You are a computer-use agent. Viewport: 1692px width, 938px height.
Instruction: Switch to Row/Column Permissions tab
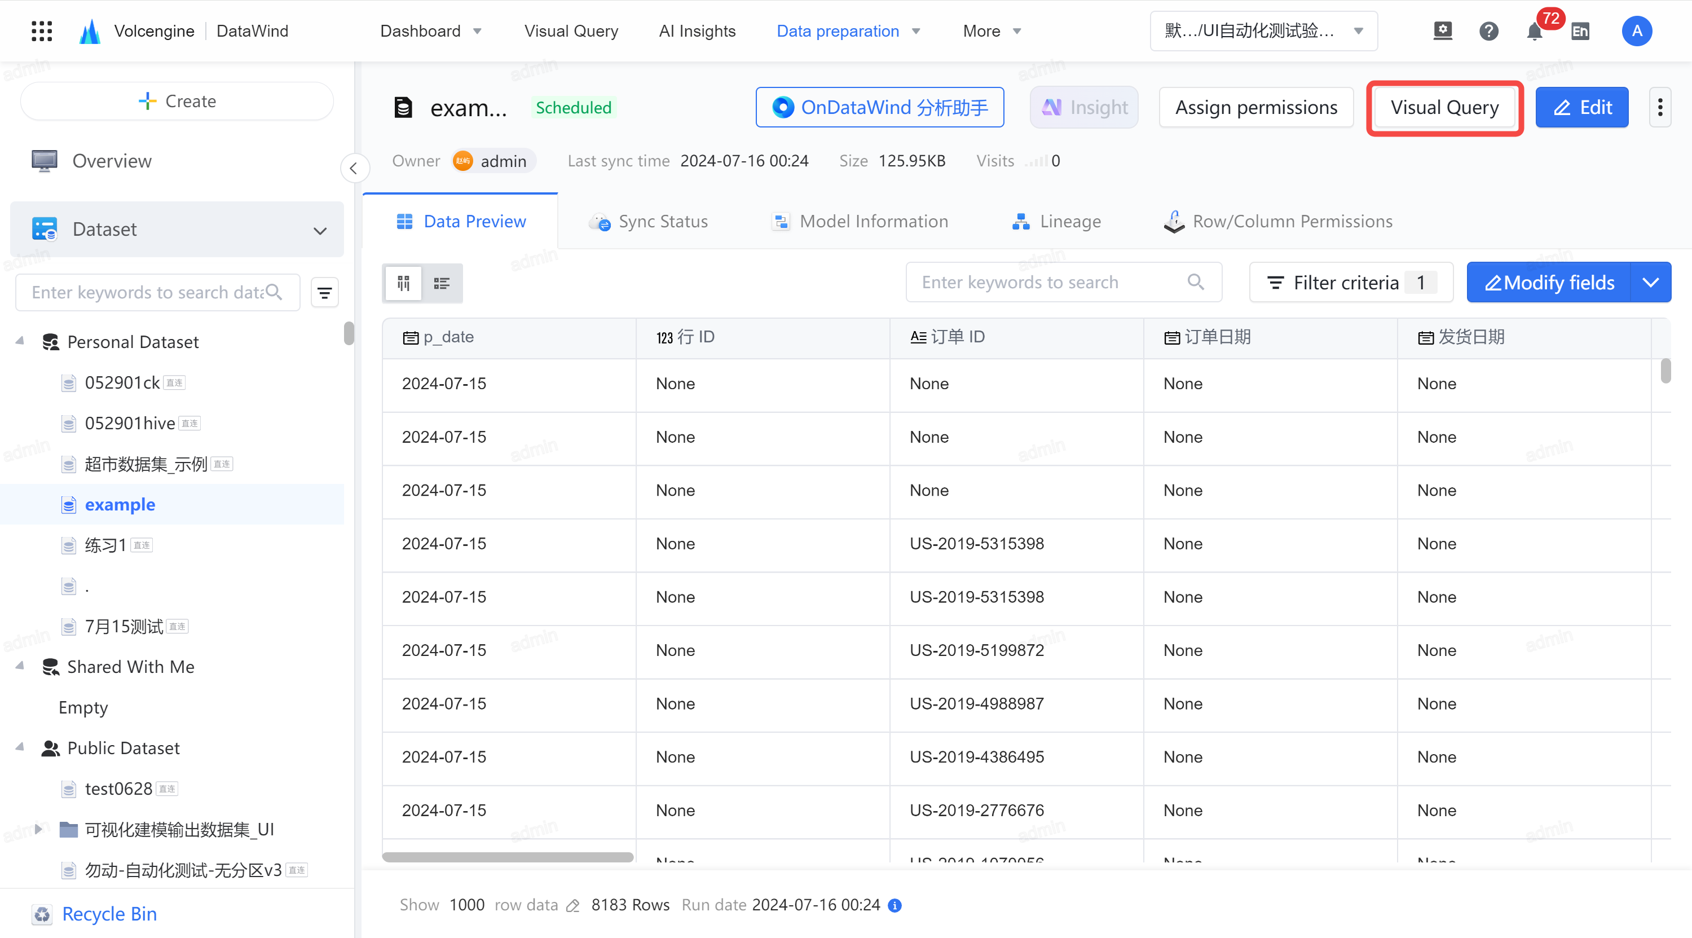click(1278, 221)
